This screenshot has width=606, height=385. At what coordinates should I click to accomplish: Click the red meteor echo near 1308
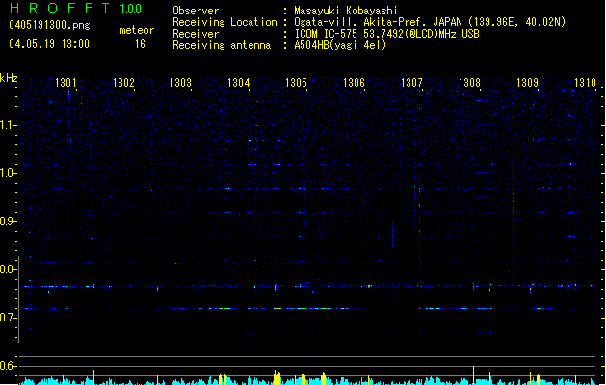point(473,286)
